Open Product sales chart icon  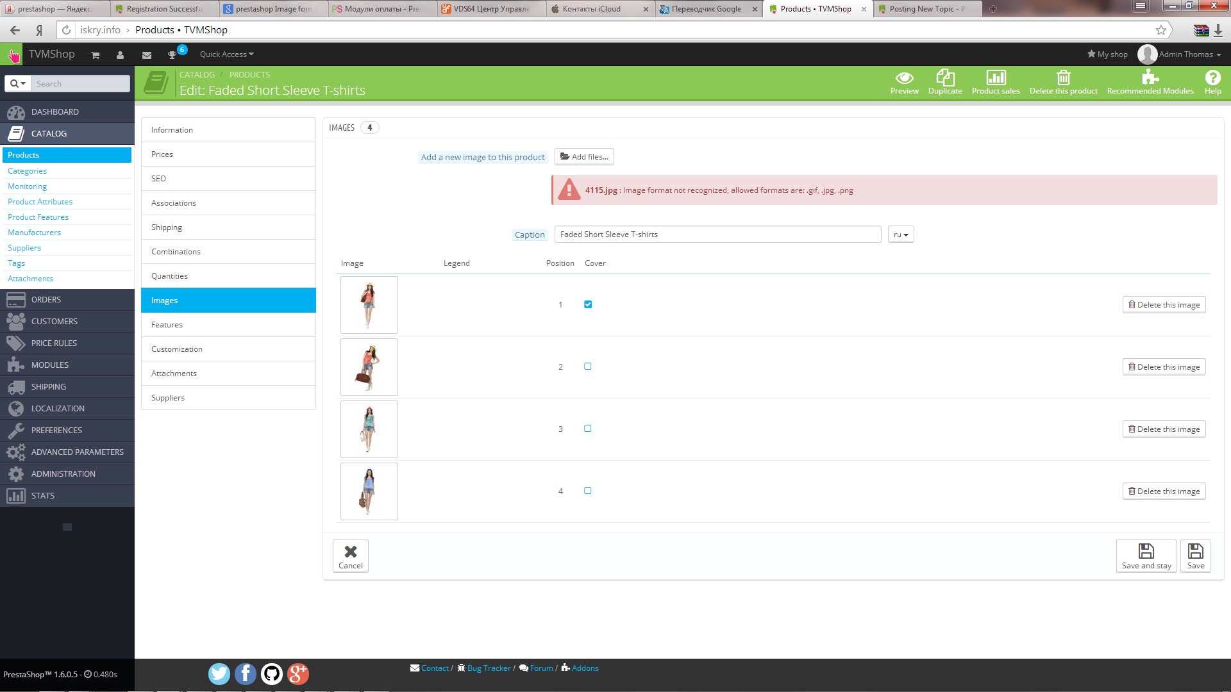pyautogui.click(x=996, y=78)
